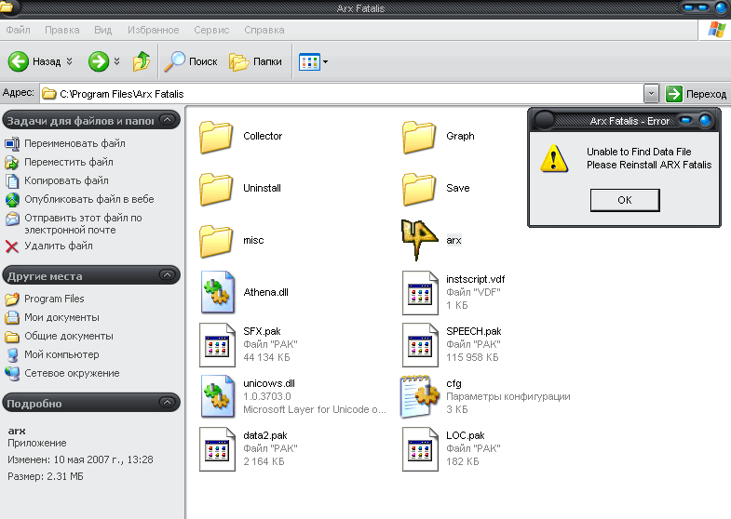Select the Collector folder icon

(216, 137)
